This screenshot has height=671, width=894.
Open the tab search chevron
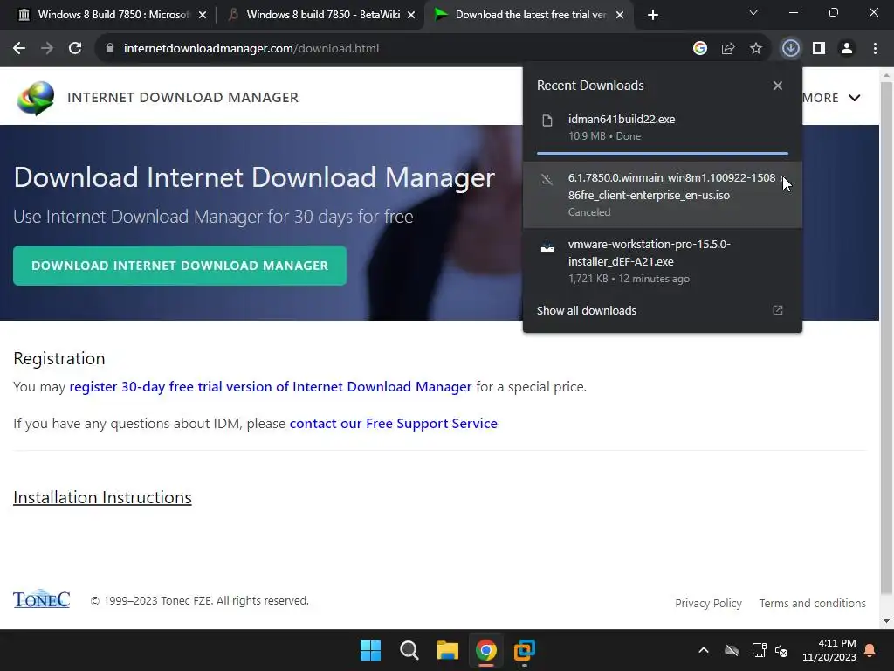753,12
